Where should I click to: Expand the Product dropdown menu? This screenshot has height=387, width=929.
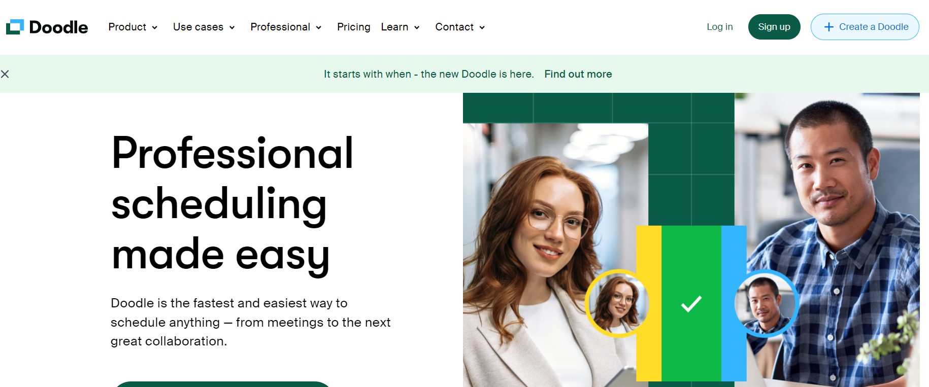pyautogui.click(x=133, y=27)
